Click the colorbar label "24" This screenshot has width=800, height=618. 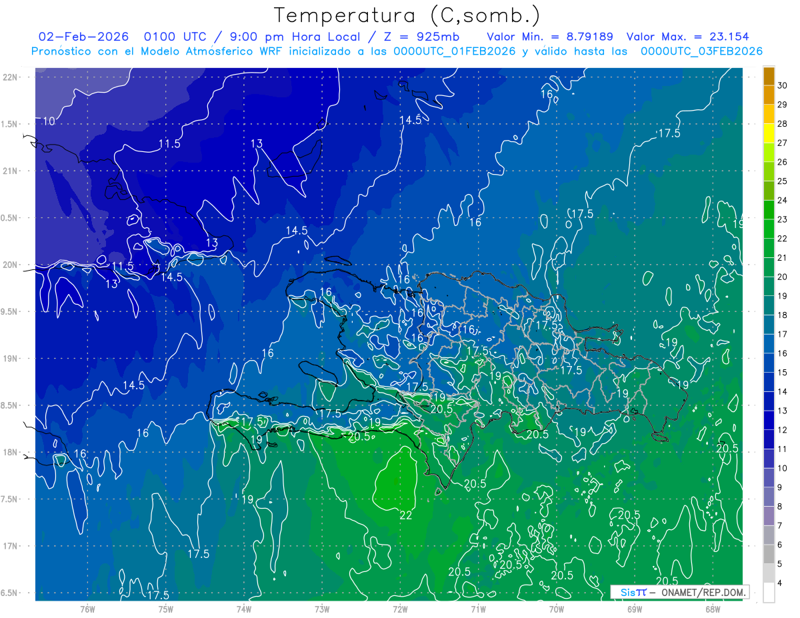pos(783,200)
